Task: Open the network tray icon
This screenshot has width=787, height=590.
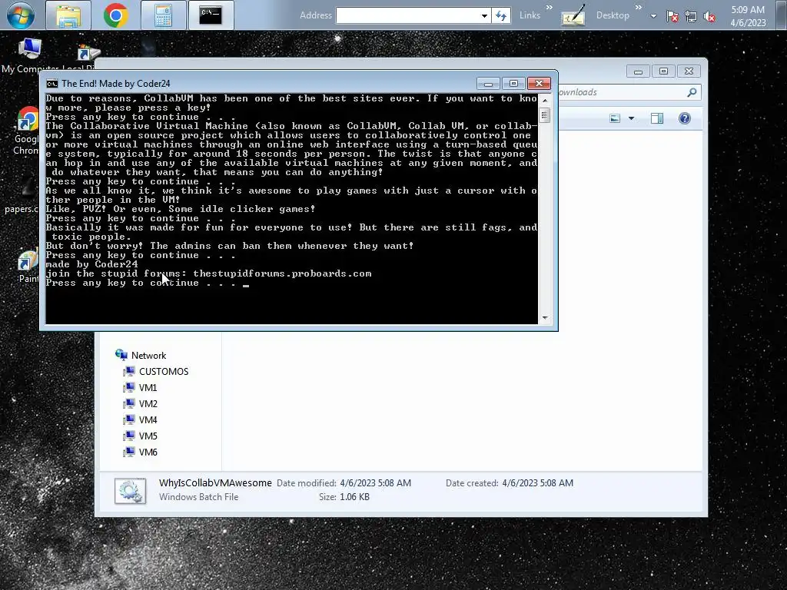Action: click(x=691, y=16)
